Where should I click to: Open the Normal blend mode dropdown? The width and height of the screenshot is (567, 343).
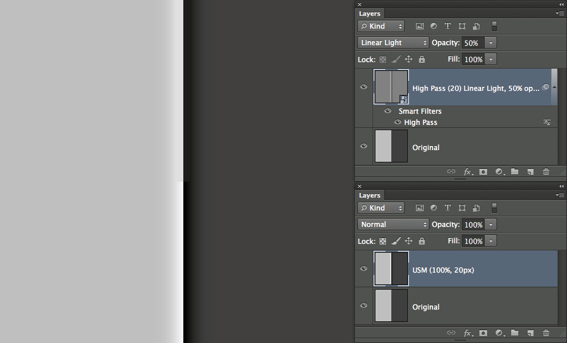point(393,225)
